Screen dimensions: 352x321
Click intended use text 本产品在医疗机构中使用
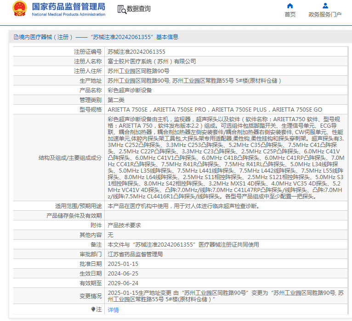coord(183,206)
